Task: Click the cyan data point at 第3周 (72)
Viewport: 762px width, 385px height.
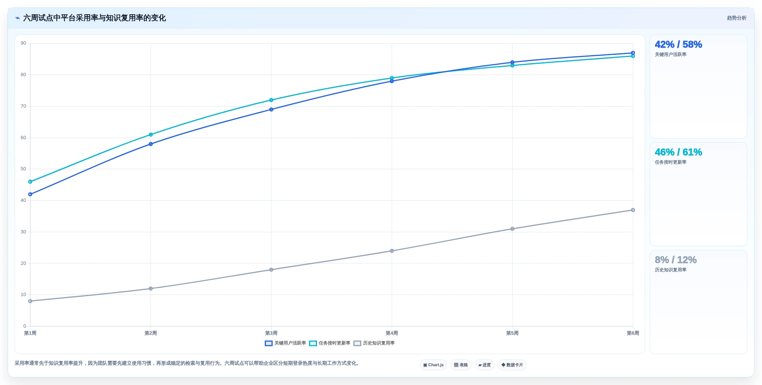Action: coord(271,100)
